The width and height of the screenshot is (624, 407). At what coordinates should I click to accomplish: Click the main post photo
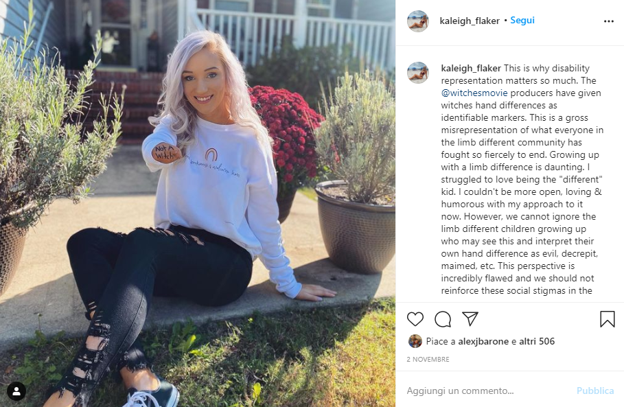pyautogui.click(x=198, y=203)
